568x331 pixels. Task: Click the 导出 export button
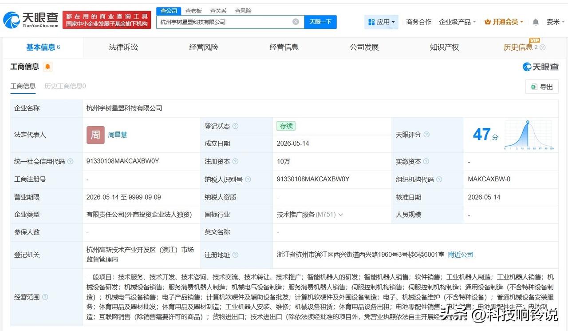[542, 87]
